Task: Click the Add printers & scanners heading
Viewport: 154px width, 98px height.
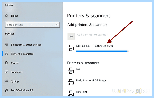Action: 87,25
